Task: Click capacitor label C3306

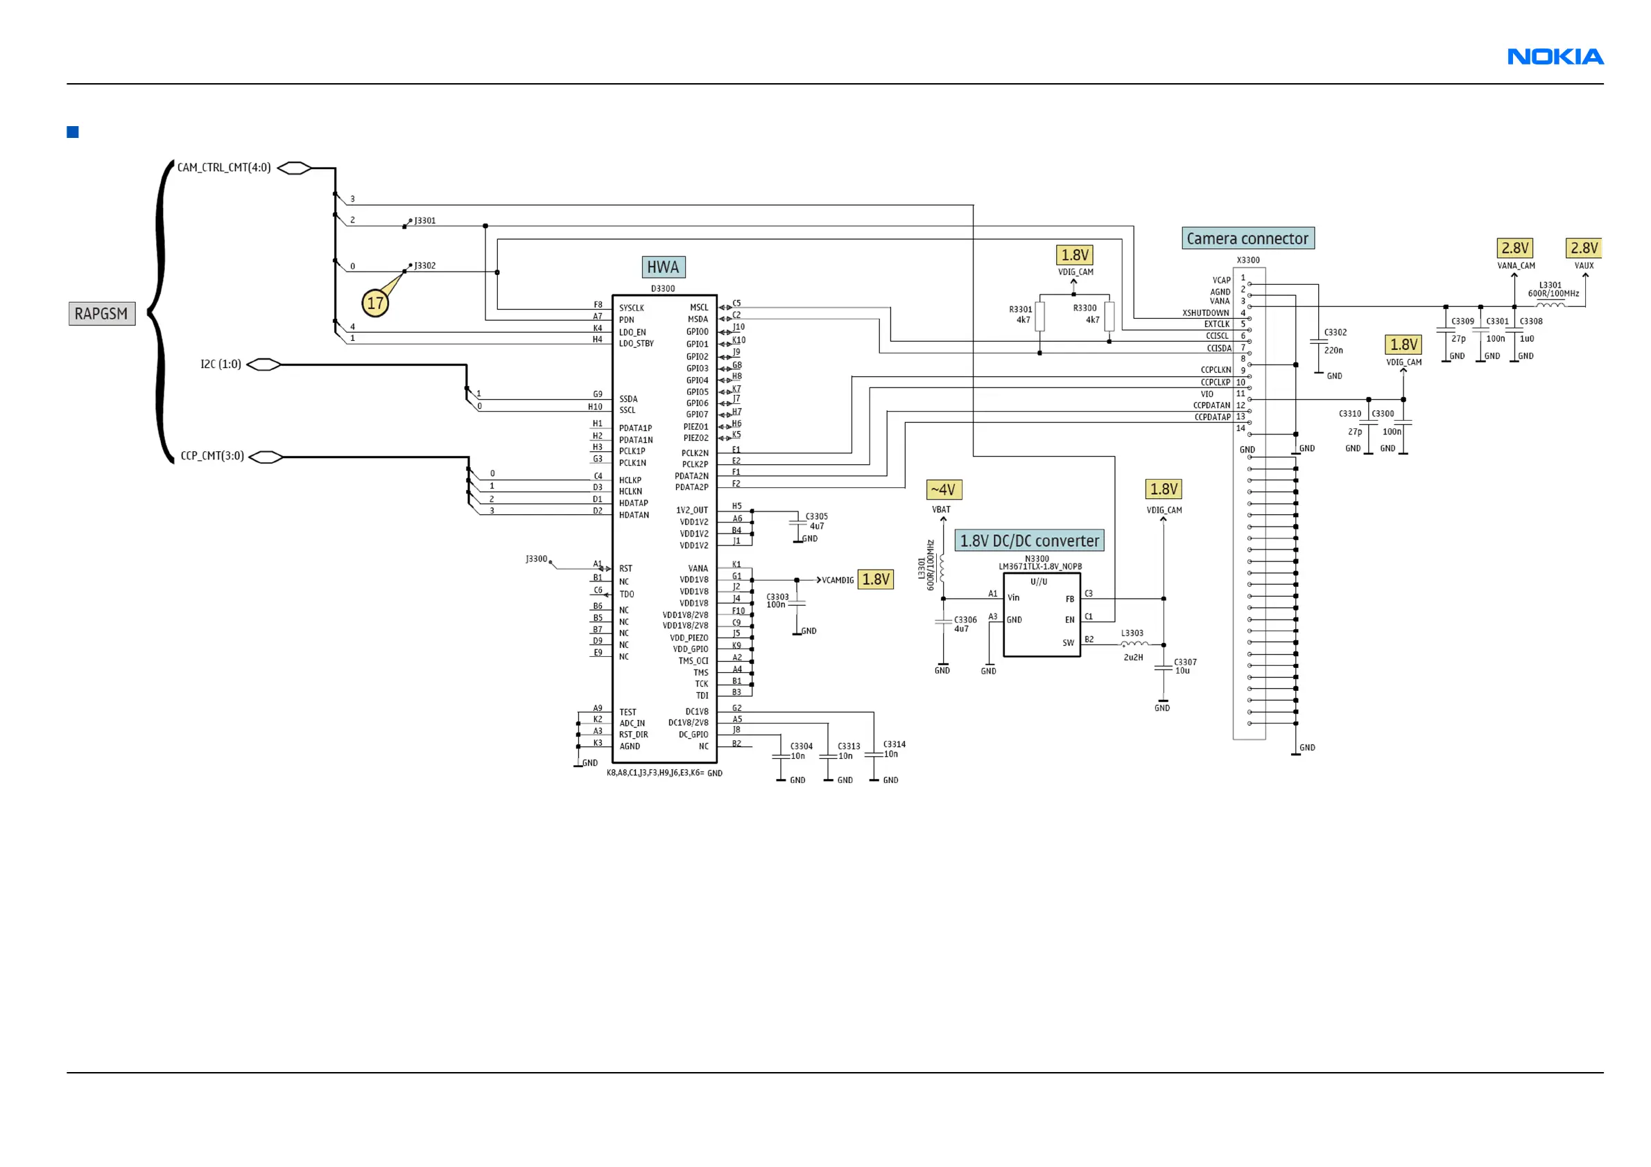Action: click(966, 620)
